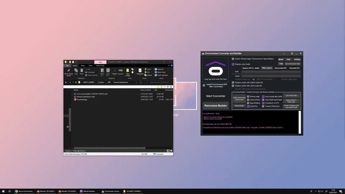Switch to the Share ribbon tab

click(82, 66)
